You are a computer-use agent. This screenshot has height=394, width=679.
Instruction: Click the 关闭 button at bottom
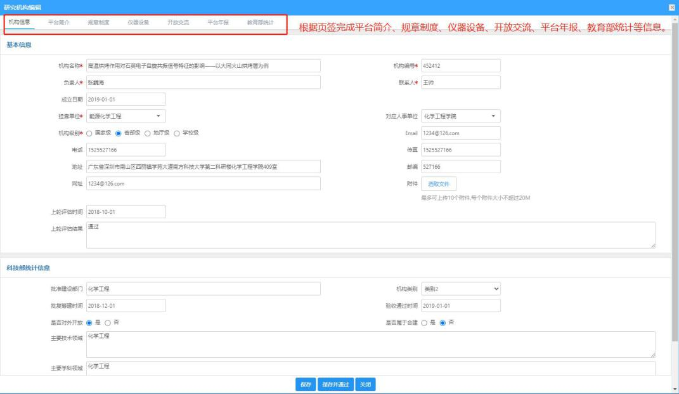coord(365,384)
